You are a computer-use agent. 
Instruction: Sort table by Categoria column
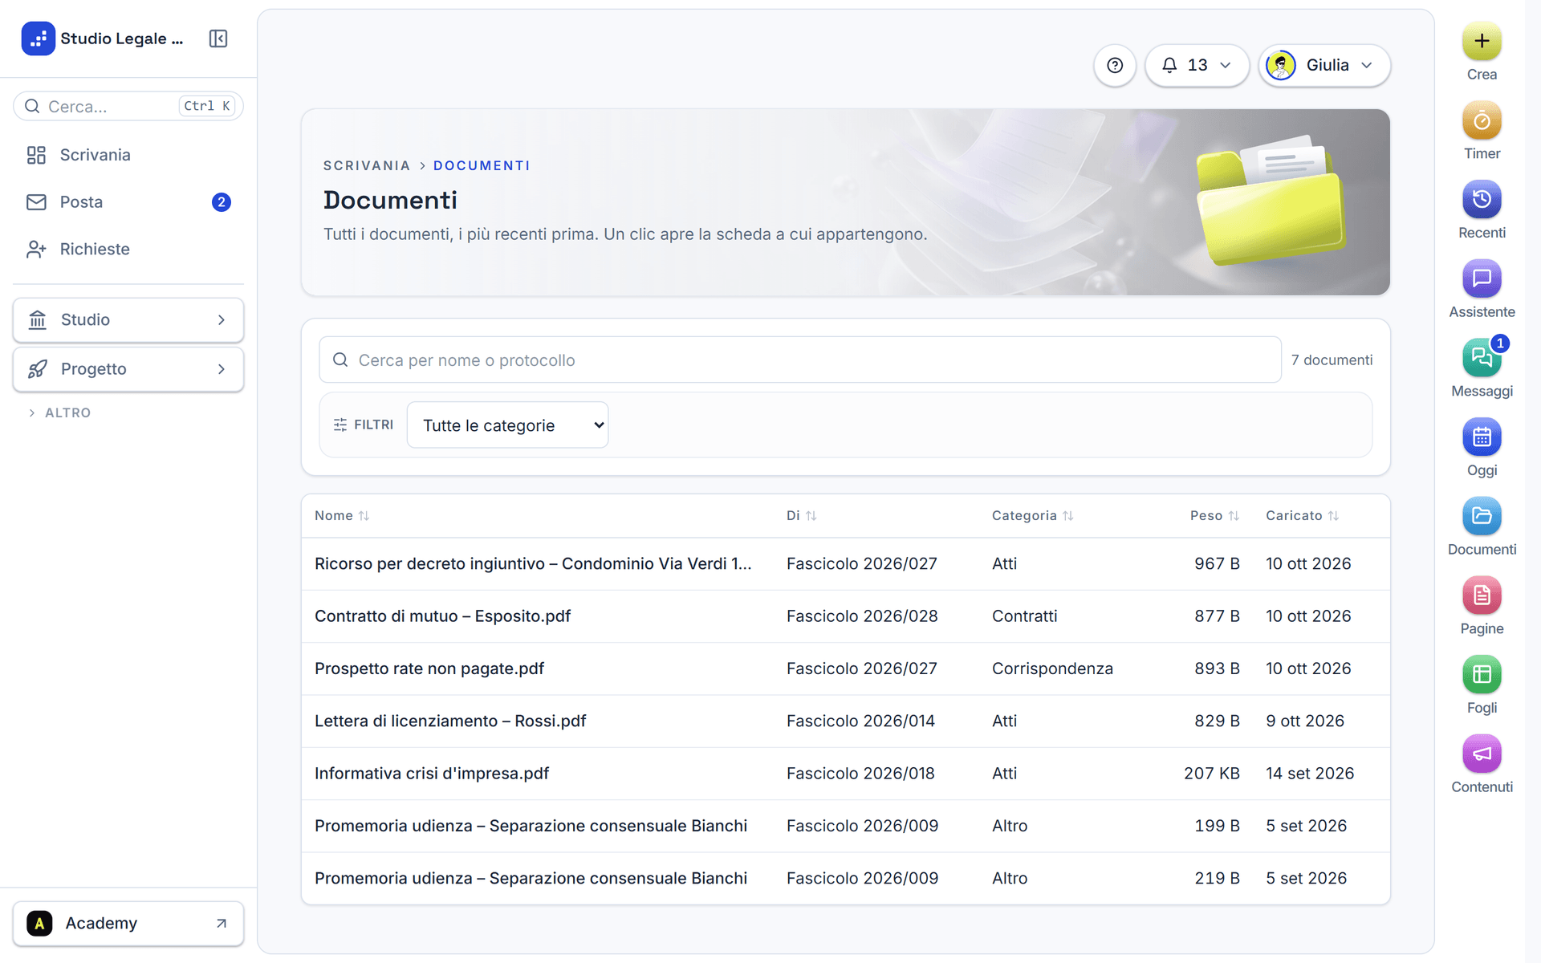[1032, 516]
